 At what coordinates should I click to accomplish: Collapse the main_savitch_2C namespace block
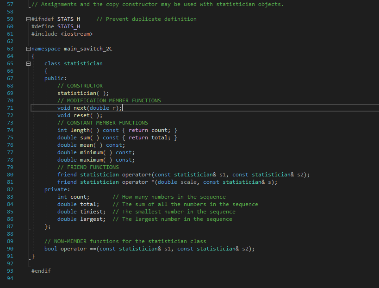coord(28,48)
